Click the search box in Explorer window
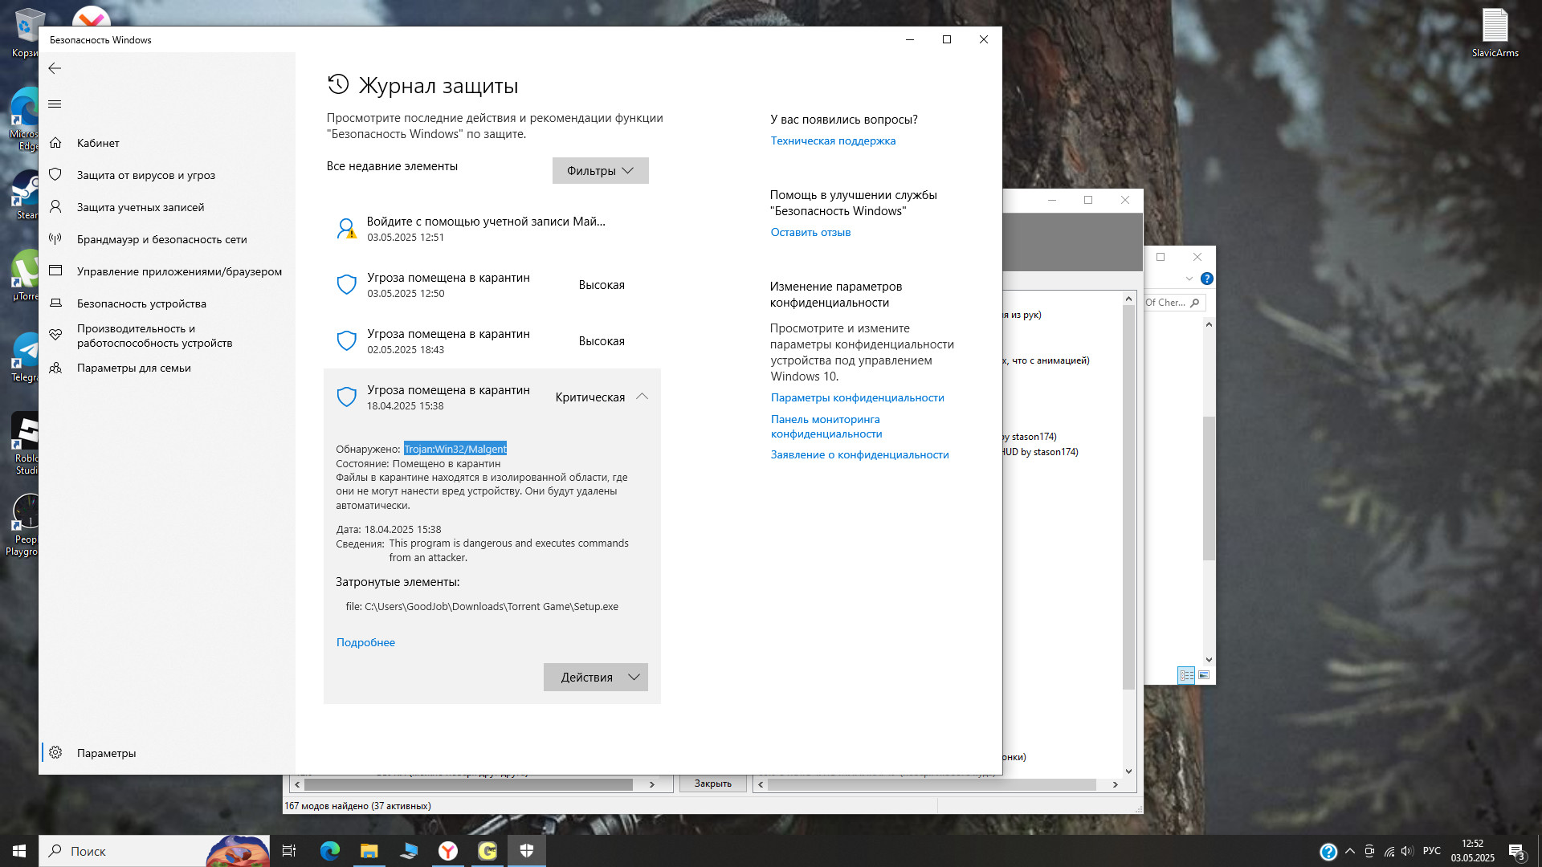This screenshot has height=867, width=1542. click(1173, 303)
